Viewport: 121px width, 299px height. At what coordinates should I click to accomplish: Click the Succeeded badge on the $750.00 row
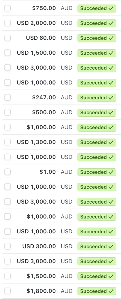tap(97, 9)
